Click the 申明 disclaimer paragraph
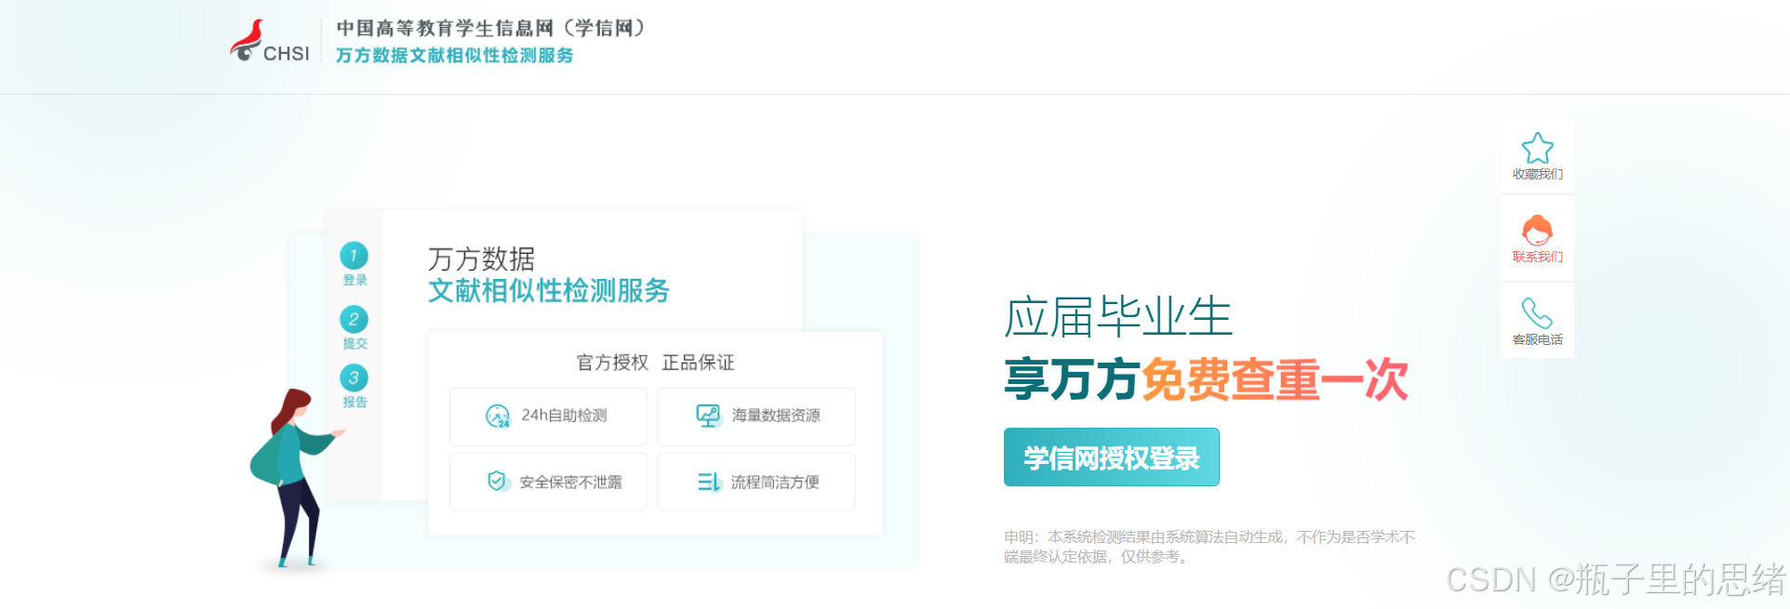The image size is (1790, 609). coord(1209,547)
